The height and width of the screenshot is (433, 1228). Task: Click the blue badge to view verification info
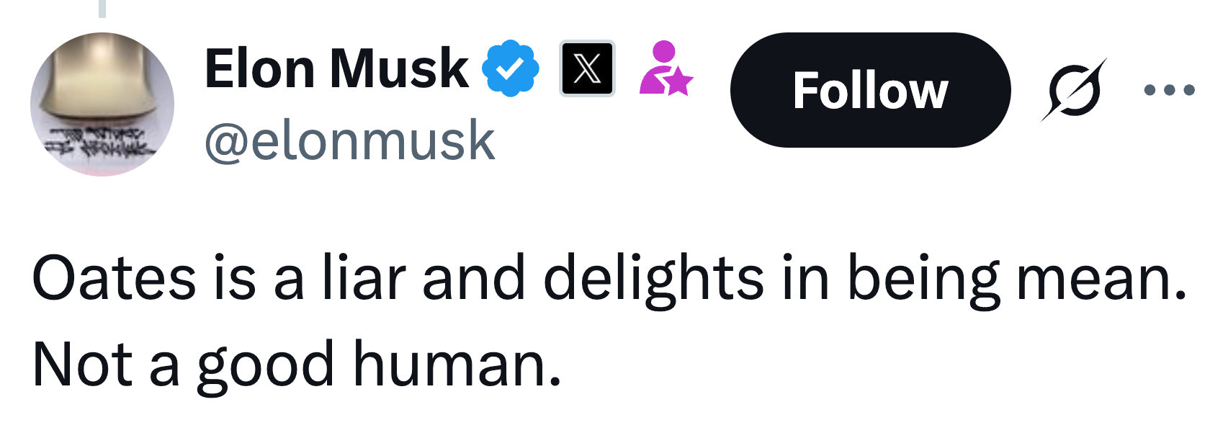tap(508, 67)
